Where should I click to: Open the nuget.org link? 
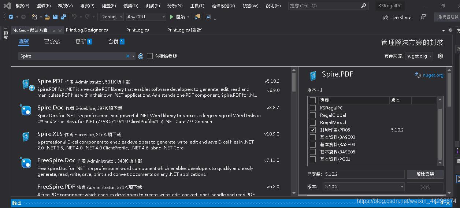click(x=433, y=75)
